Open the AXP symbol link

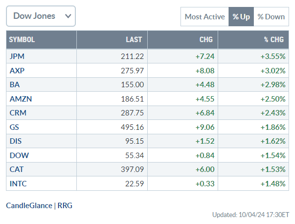[x=17, y=71]
